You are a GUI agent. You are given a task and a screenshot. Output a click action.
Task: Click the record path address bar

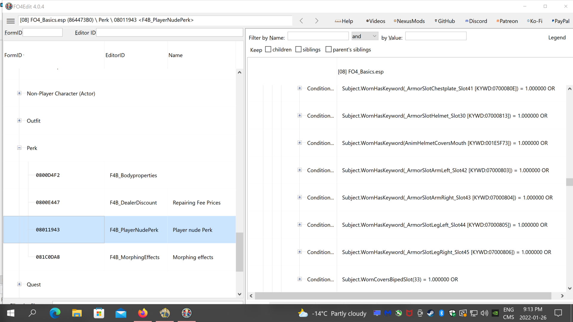tap(155, 20)
